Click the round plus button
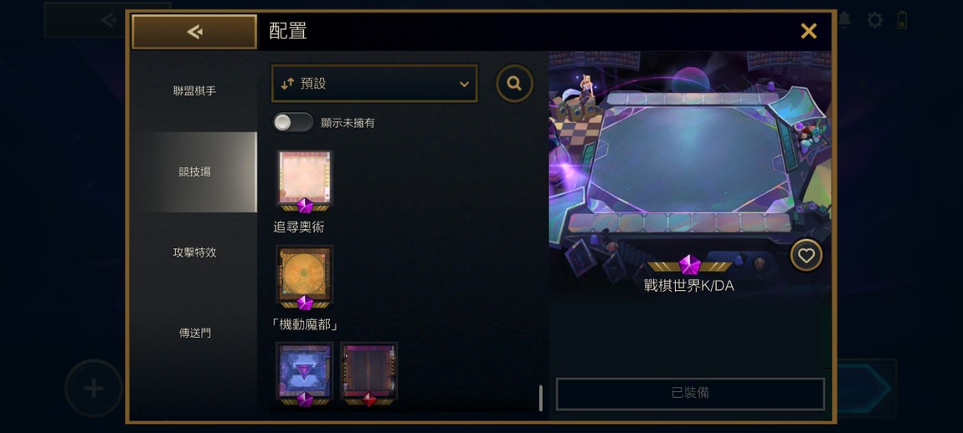The image size is (963, 433). pyautogui.click(x=93, y=388)
